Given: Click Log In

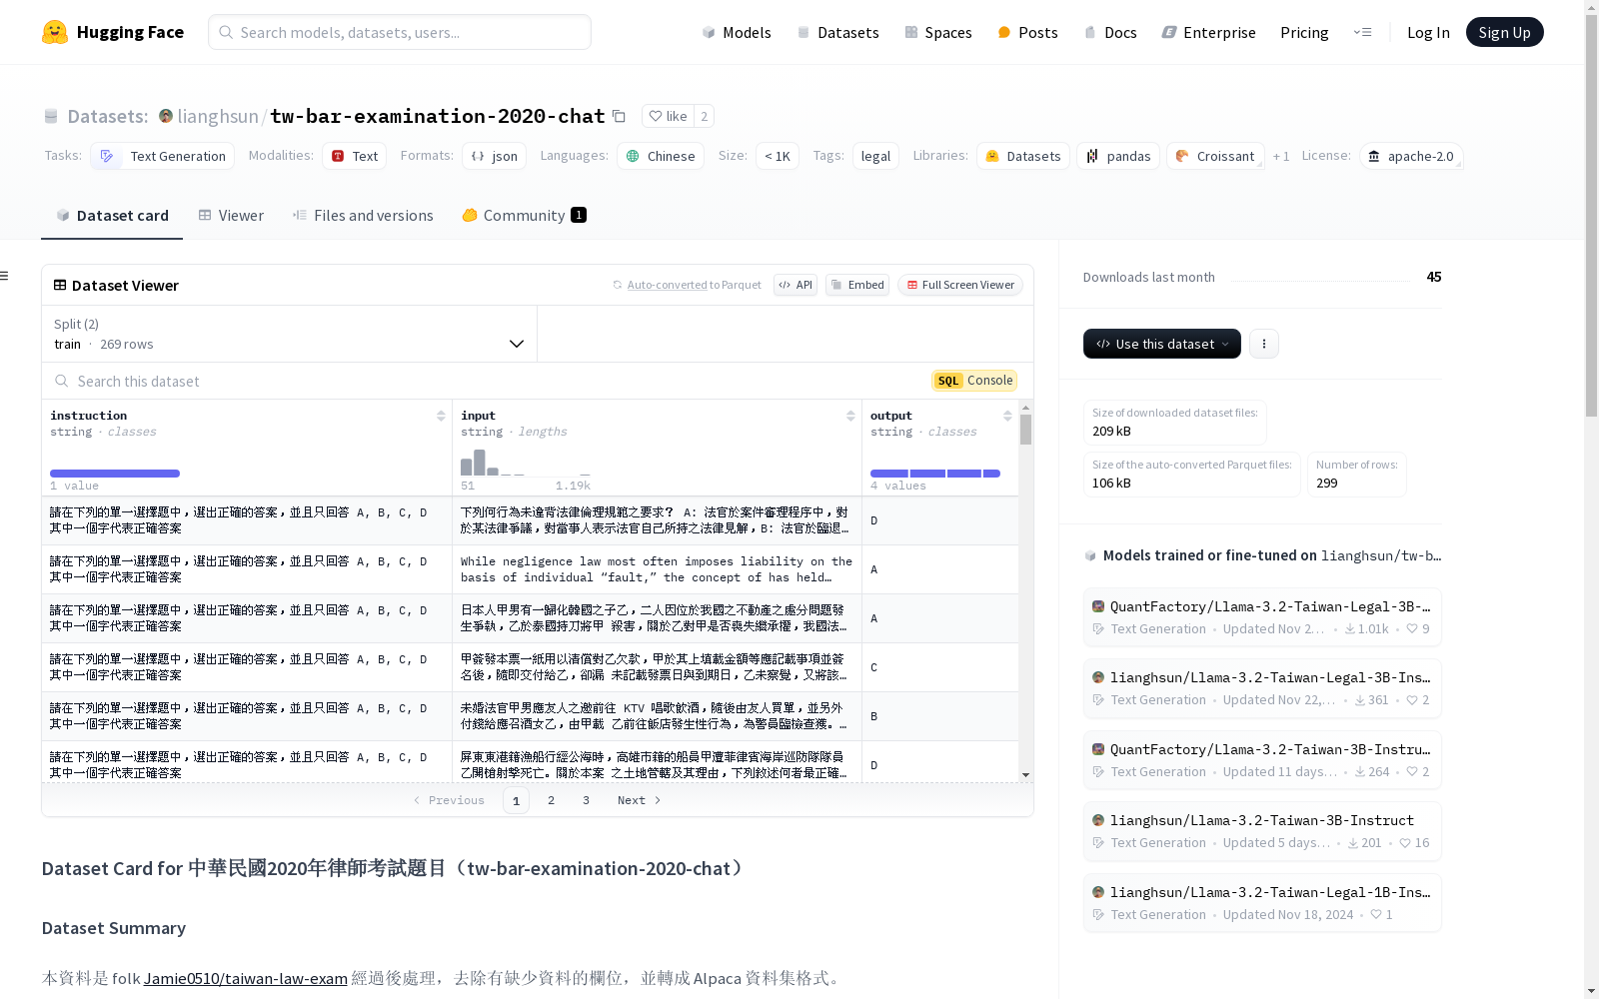Looking at the screenshot, I should pos(1428,32).
